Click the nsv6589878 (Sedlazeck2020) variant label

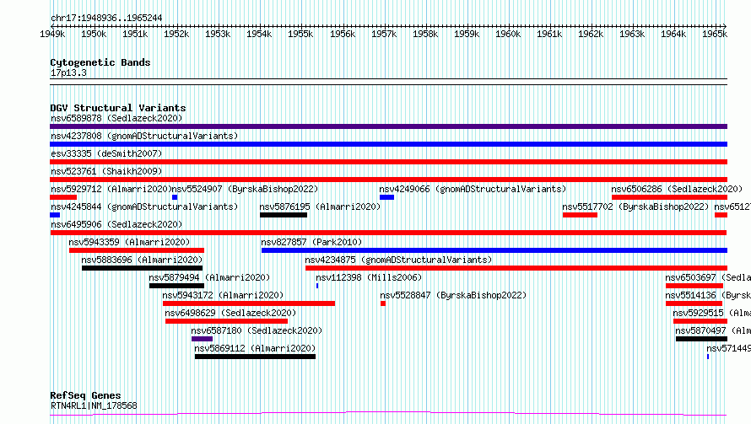coord(116,118)
